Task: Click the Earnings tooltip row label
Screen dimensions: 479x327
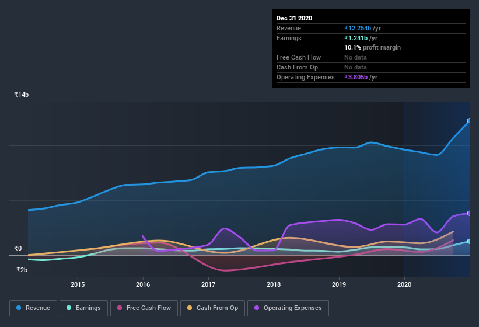Action: click(x=289, y=38)
